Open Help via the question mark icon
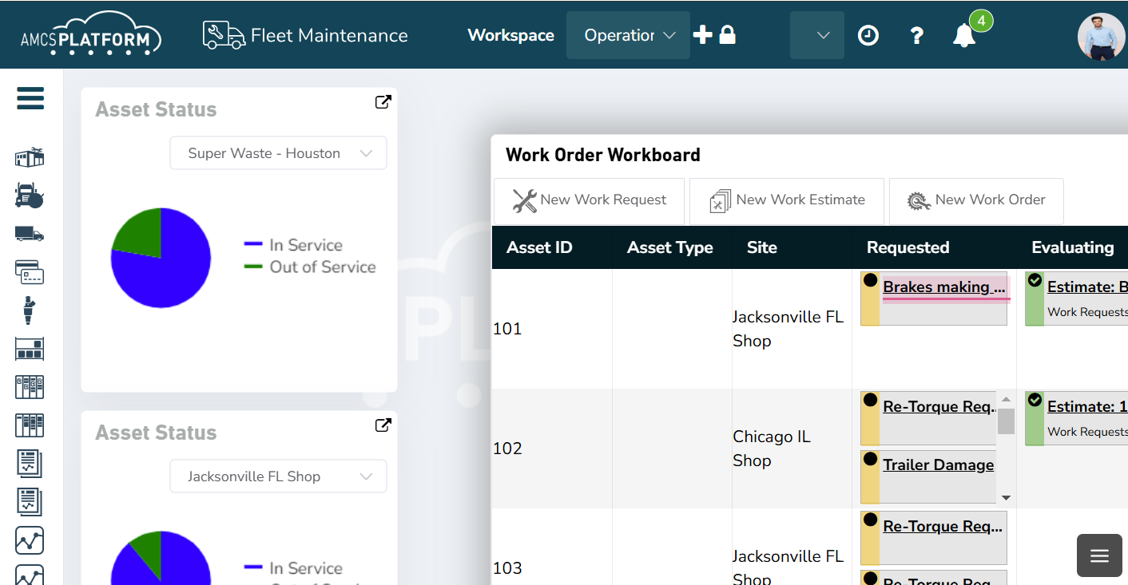This screenshot has width=1128, height=585. click(x=916, y=35)
